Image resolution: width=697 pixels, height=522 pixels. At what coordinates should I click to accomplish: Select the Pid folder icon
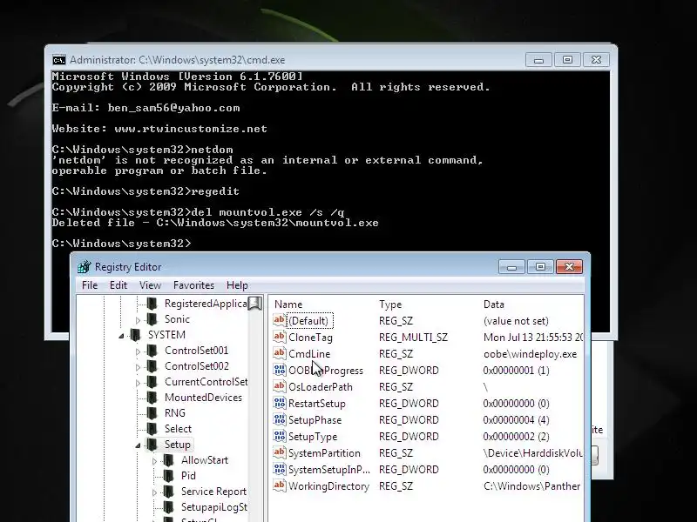click(x=168, y=476)
